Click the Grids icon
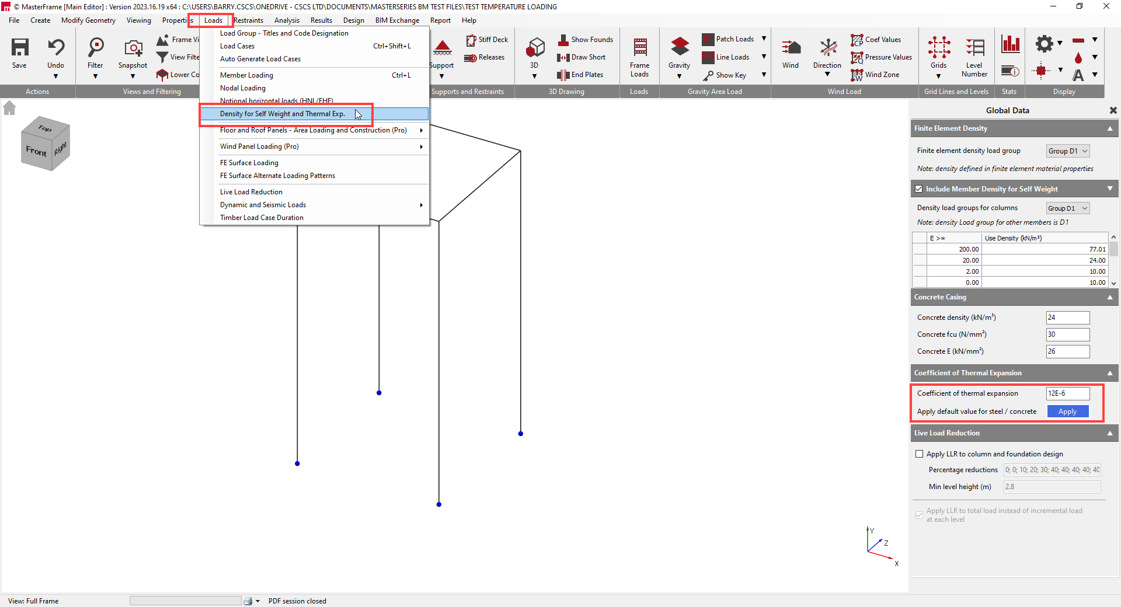This screenshot has height=607, width=1121. point(939,47)
